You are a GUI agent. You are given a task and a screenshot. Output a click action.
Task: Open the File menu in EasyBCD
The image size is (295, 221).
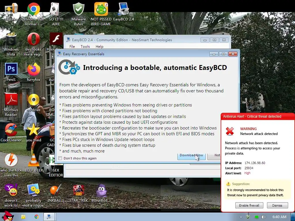point(72,46)
